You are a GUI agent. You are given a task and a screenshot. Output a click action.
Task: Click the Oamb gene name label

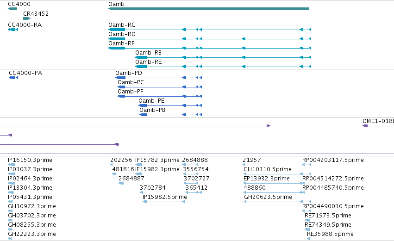(x=116, y=4)
